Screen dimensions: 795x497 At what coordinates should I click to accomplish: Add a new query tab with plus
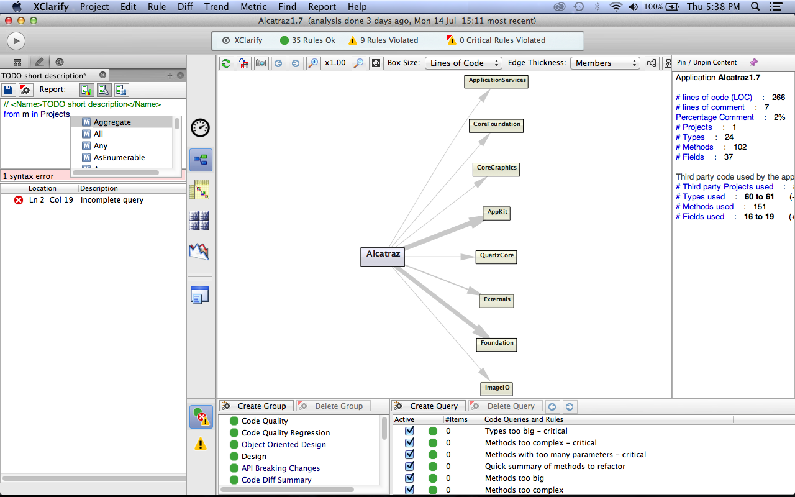tap(170, 75)
